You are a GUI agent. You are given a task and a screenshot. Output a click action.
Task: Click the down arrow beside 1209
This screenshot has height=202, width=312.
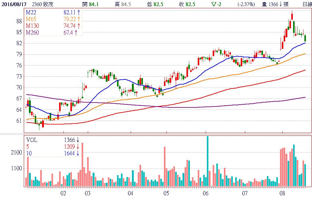[x=78, y=147]
